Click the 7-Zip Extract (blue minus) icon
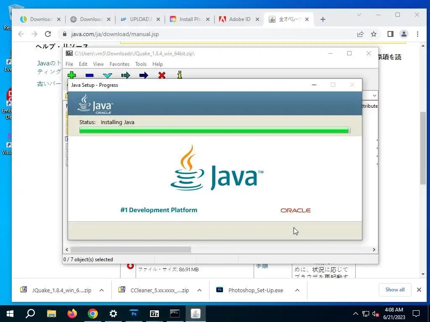This screenshot has height=322, width=430. [x=90, y=75]
